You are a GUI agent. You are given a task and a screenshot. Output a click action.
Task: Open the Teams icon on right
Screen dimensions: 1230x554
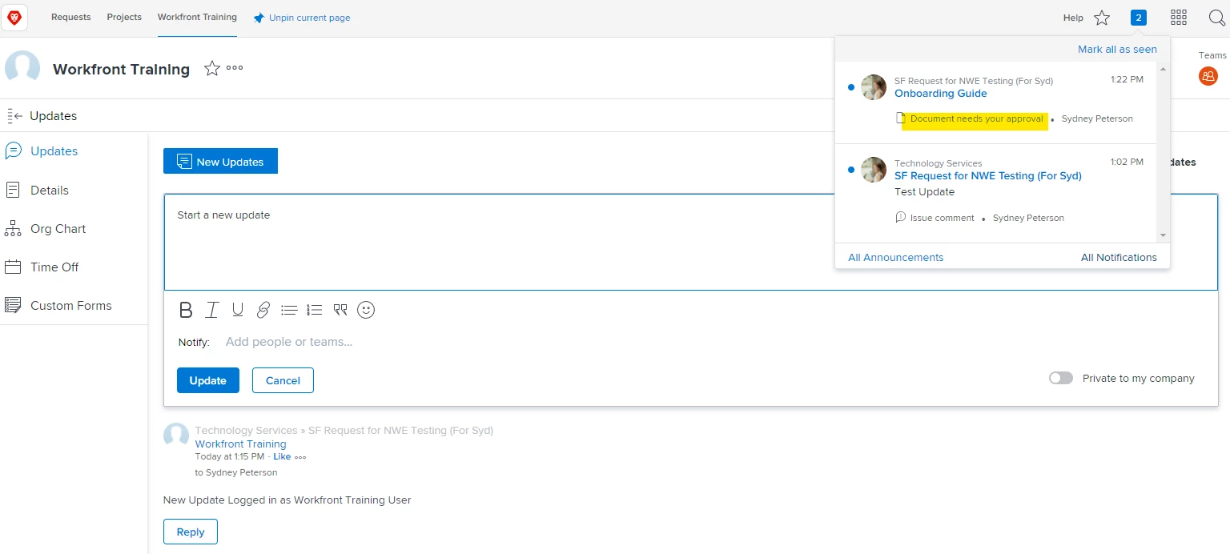(x=1208, y=76)
